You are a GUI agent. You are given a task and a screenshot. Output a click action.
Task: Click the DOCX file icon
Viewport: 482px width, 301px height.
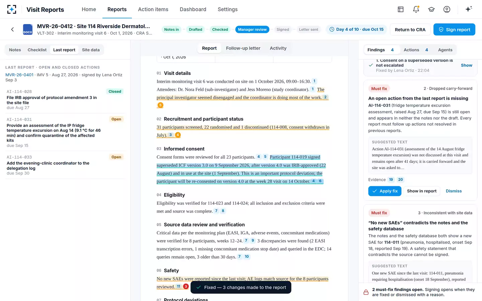click(x=28, y=29)
